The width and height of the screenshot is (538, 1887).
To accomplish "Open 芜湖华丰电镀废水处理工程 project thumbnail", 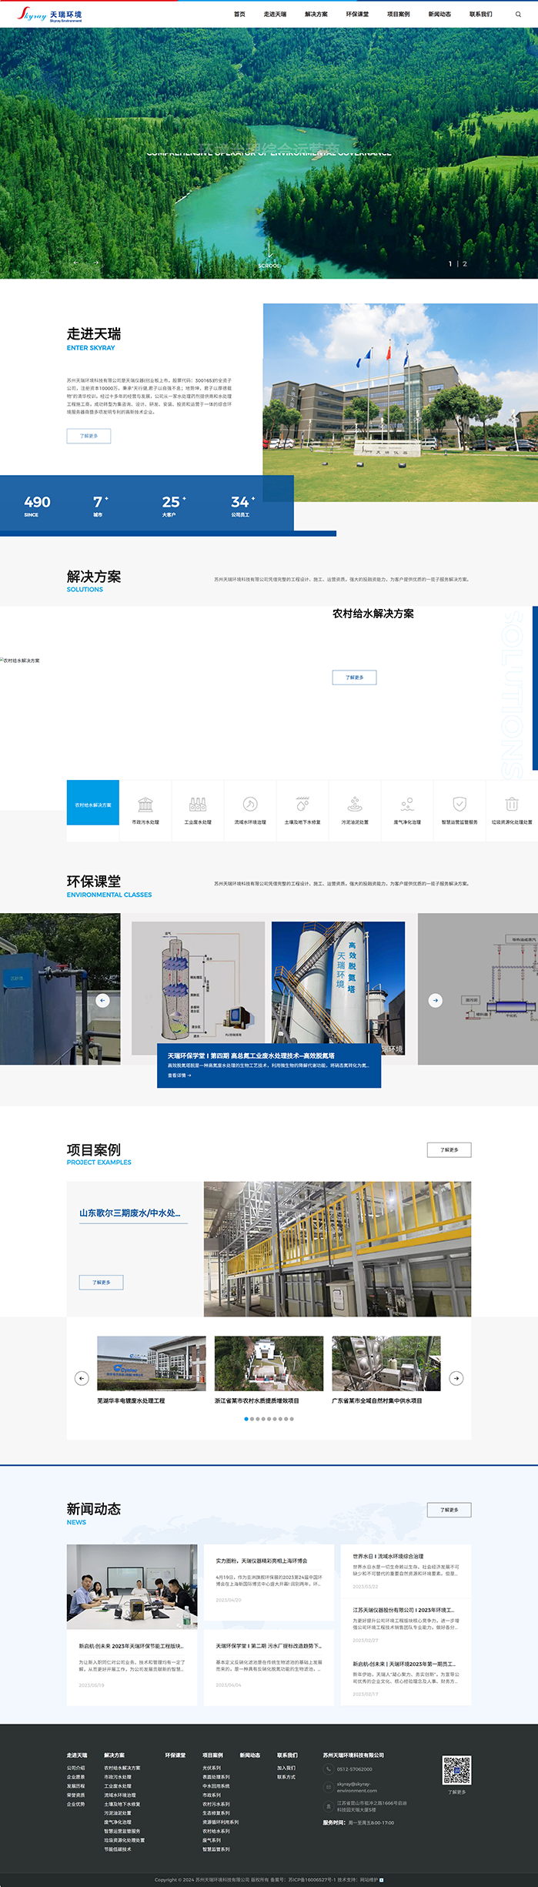I will (x=152, y=1363).
